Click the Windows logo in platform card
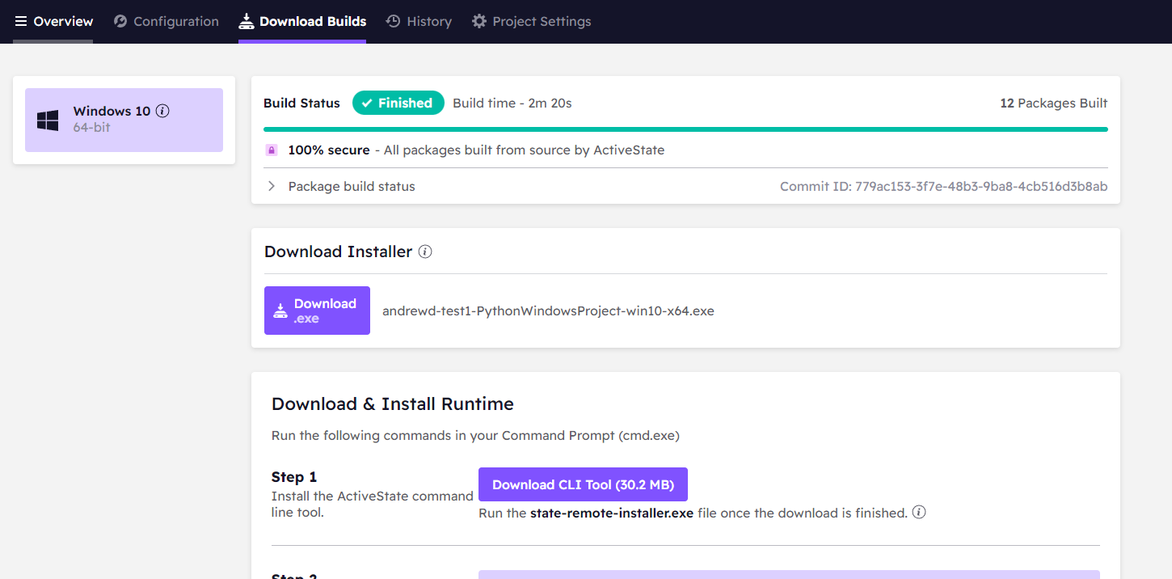The image size is (1172, 579). pos(48,120)
